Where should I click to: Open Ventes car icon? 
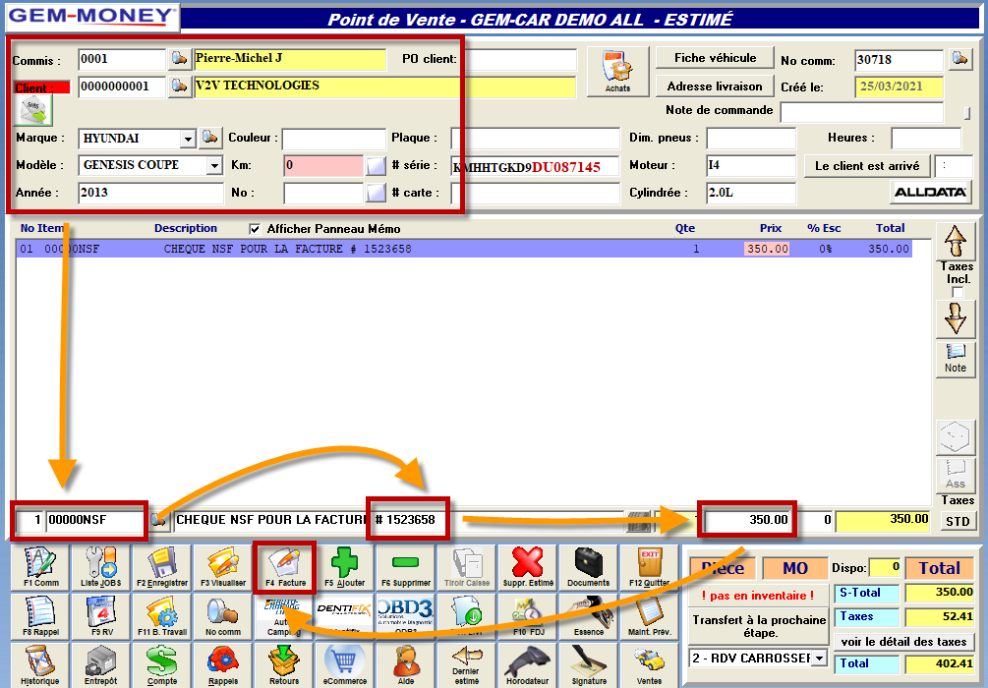649,664
